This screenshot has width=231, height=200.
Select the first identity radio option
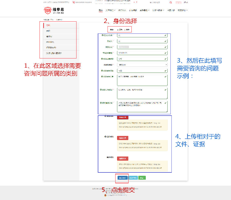coord(118,30)
